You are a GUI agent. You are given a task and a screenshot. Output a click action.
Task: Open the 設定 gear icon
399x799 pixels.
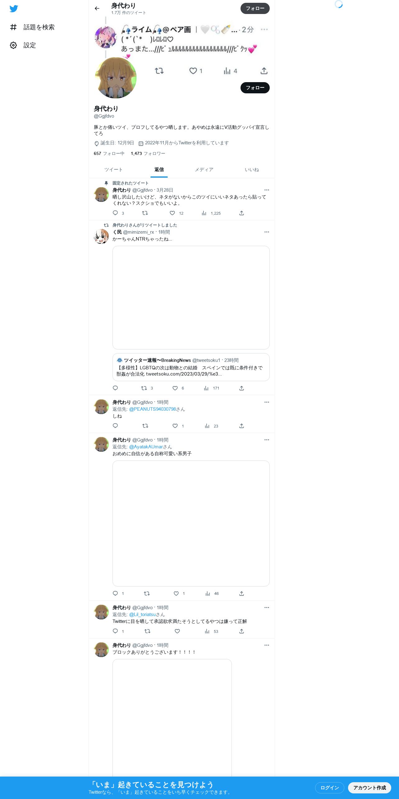13,45
